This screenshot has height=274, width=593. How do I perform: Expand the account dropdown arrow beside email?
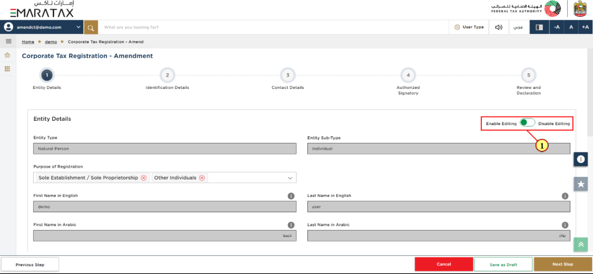[78, 27]
